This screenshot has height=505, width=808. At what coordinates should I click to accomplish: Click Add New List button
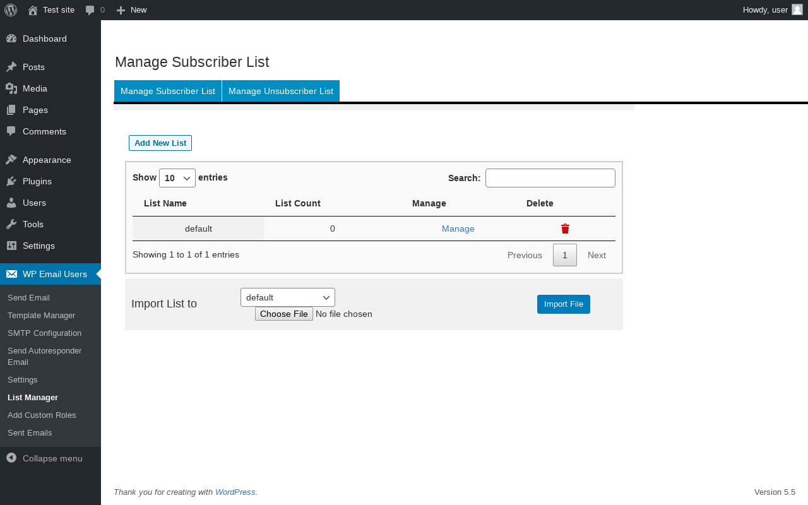click(160, 143)
